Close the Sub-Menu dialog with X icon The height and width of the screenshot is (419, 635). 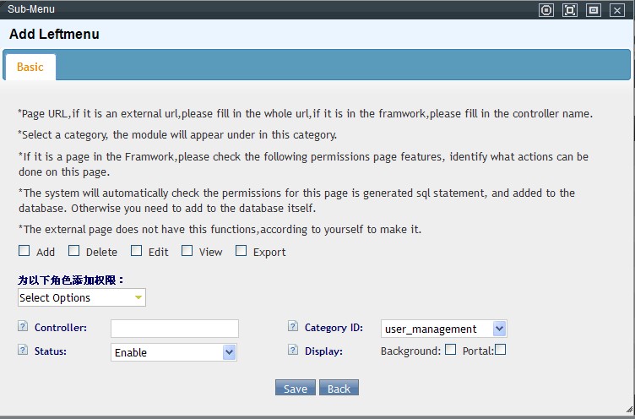[617, 10]
